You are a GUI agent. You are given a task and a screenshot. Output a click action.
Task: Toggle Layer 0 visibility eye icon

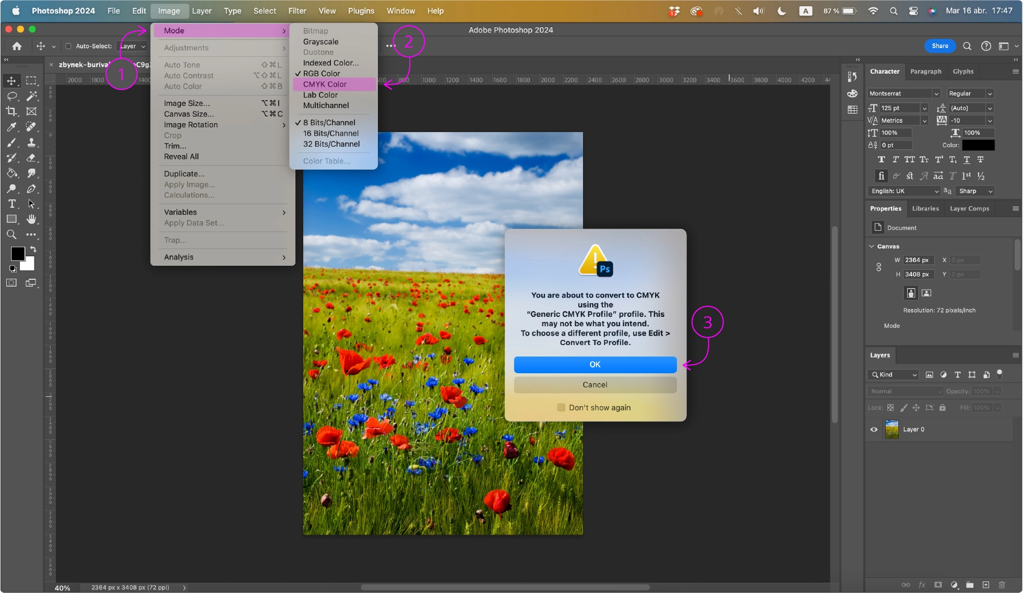pyautogui.click(x=873, y=429)
